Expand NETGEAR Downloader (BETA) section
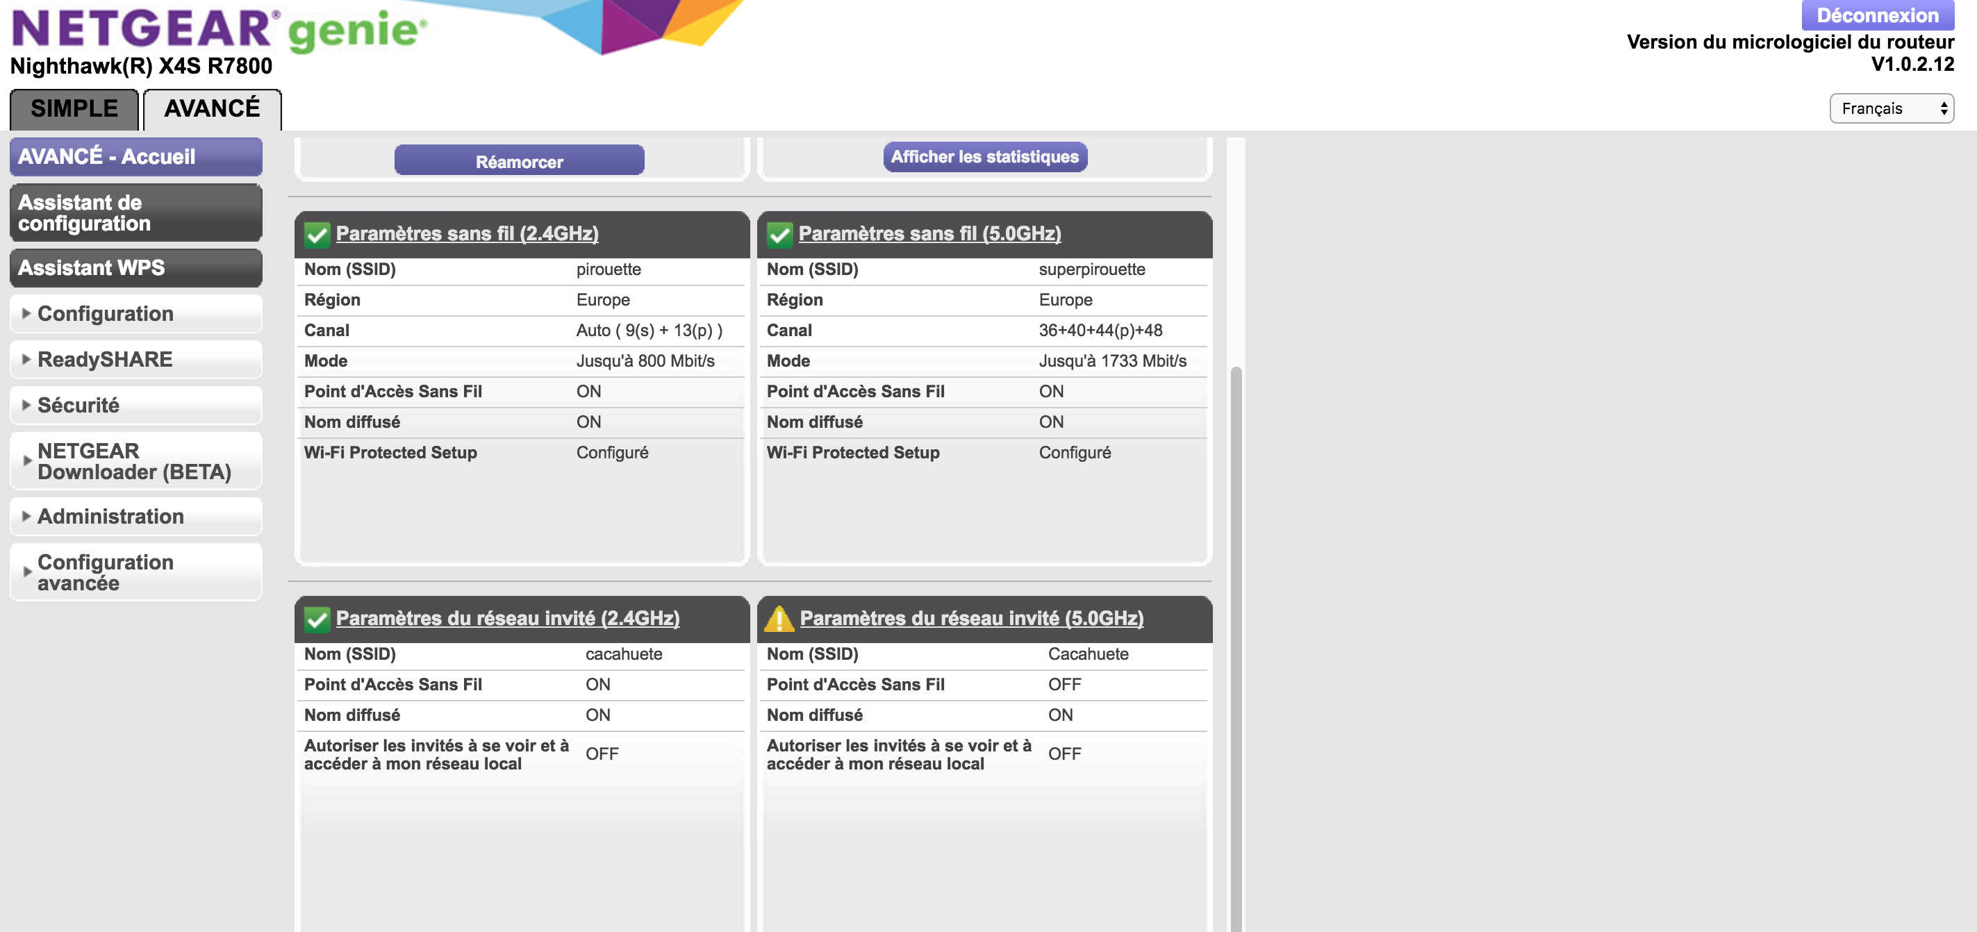This screenshot has width=1977, height=932. [133, 461]
